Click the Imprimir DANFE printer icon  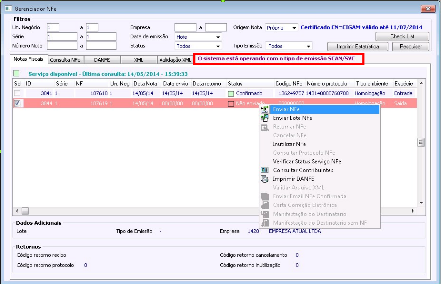coord(264,179)
